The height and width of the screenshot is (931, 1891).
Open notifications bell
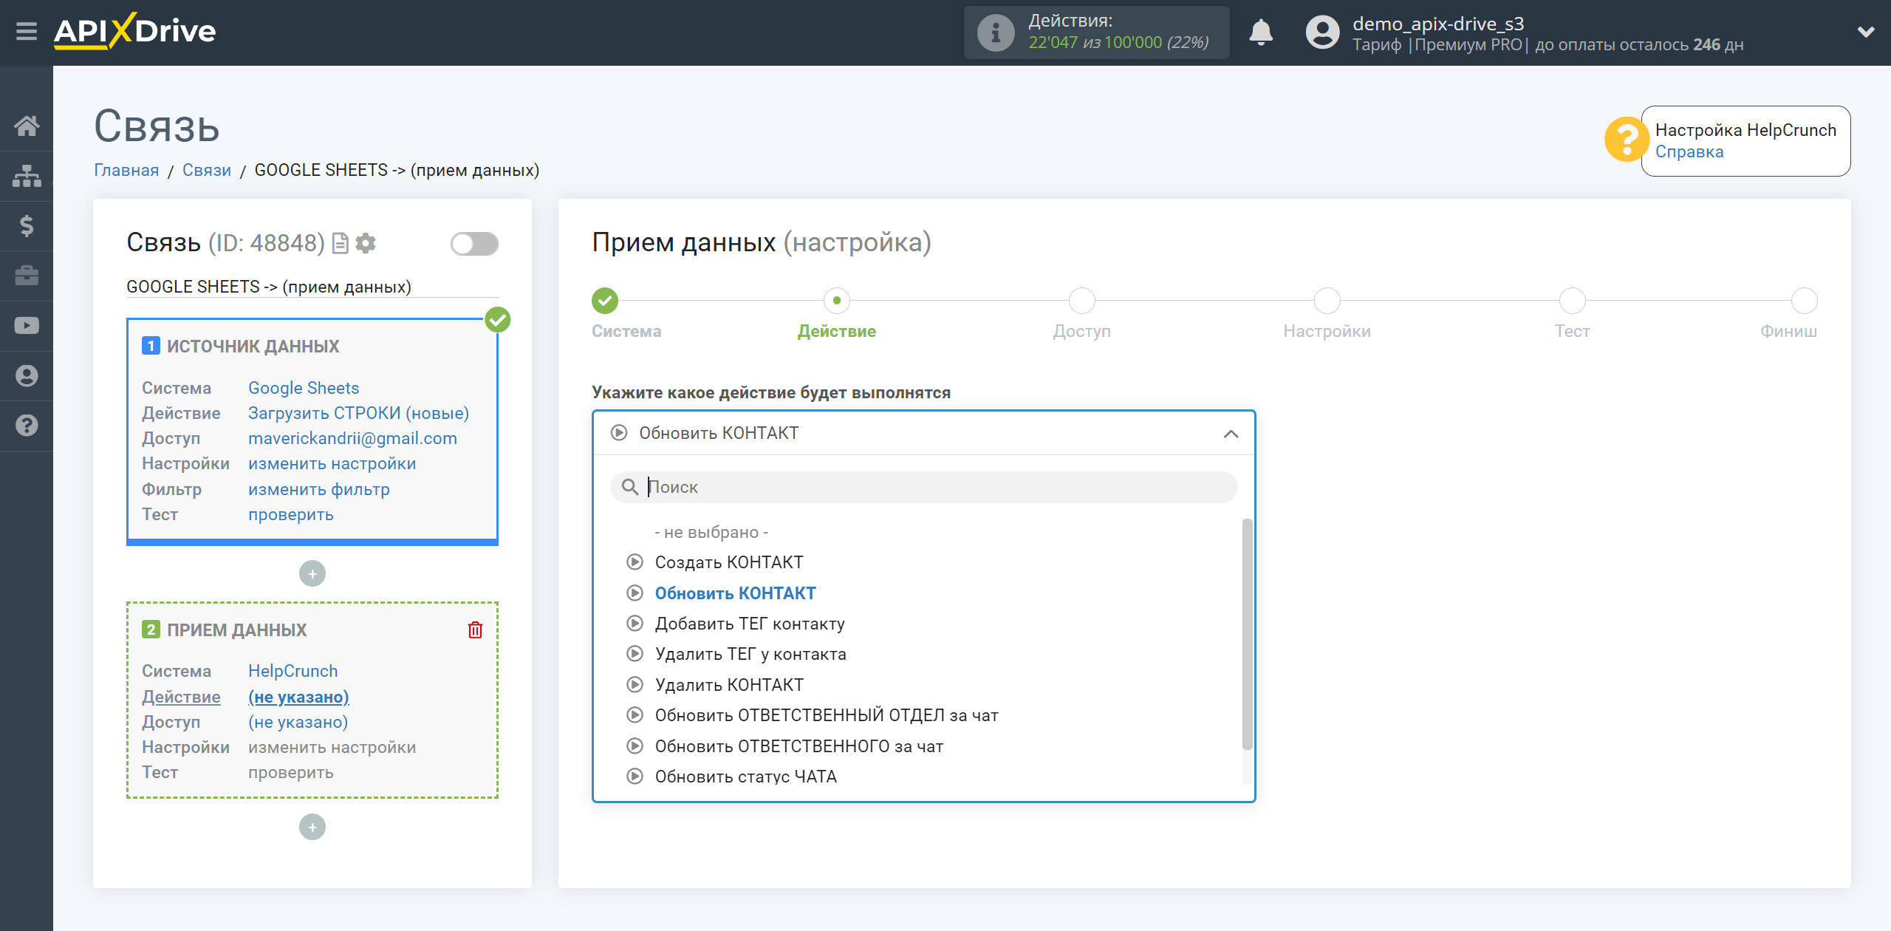click(1261, 33)
